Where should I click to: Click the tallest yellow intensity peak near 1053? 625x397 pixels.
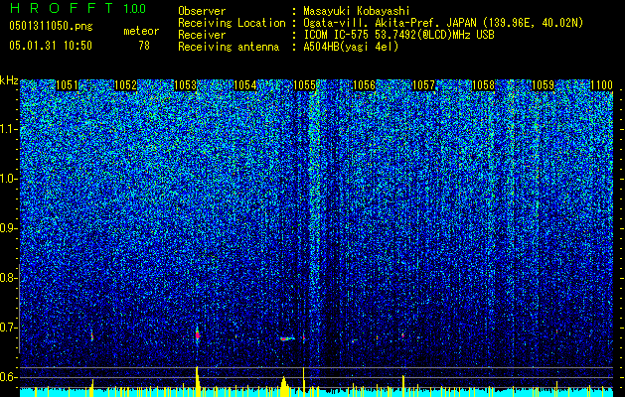pos(198,381)
